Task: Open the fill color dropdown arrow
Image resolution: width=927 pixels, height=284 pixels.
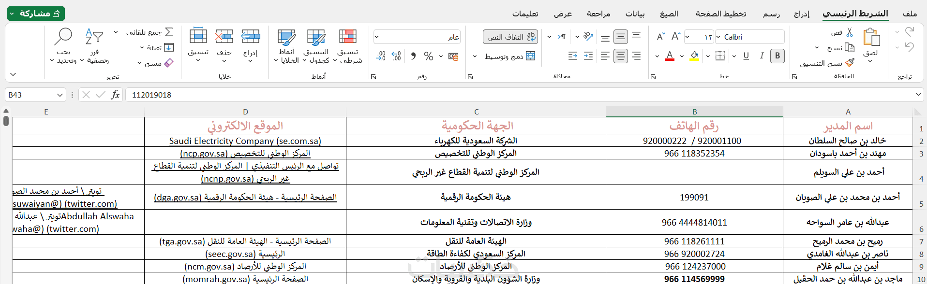Action: 682,56
